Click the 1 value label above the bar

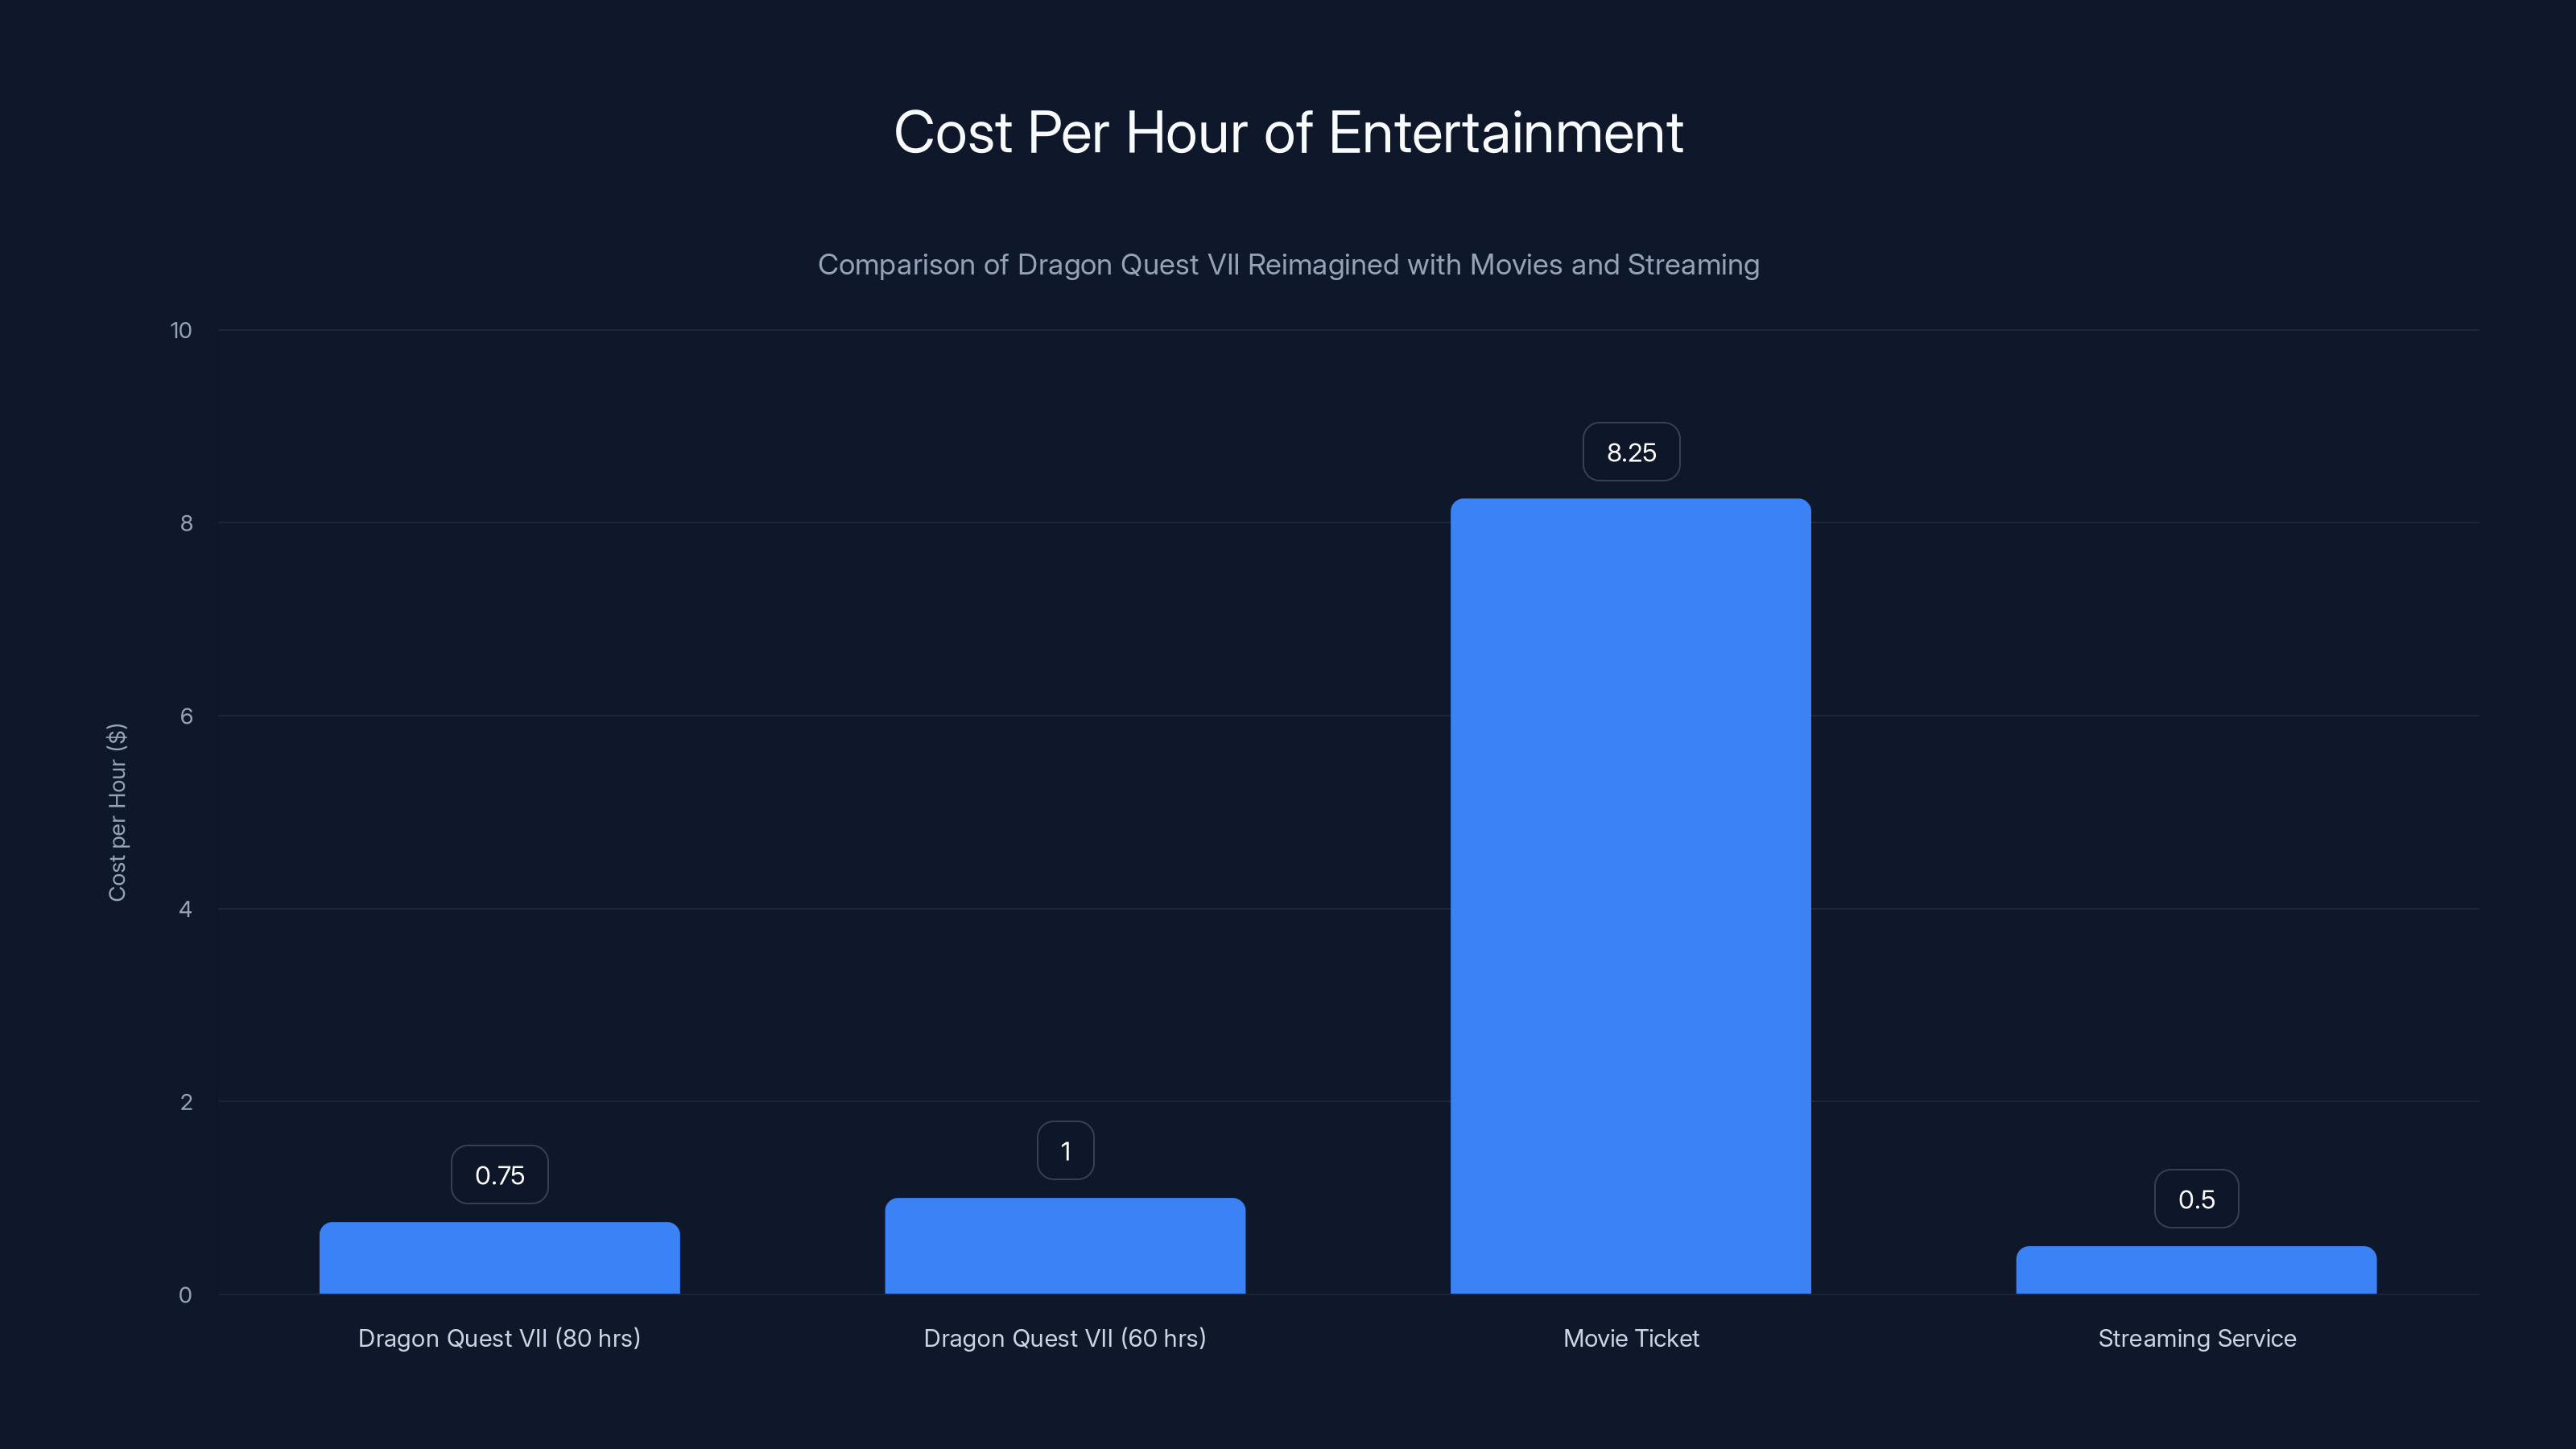pos(1065,1150)
